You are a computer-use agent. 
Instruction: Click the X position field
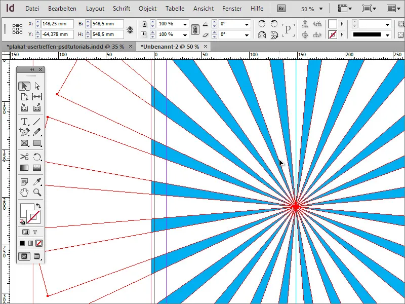(57, 24)
